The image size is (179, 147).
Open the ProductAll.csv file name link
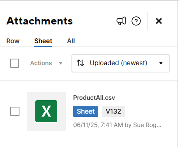tap(94, 98)
